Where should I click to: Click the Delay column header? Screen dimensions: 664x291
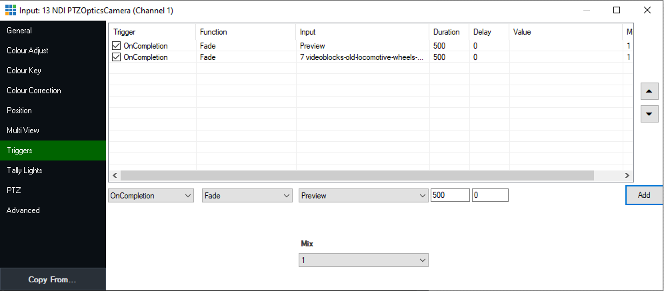pos(489,32)
